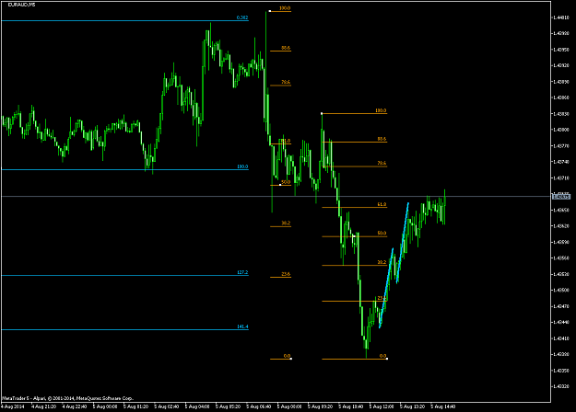The height and width of the screenshot is (412, 576).
Task: Click the 1.44010 price axis label
Action: tap(561, 17)
